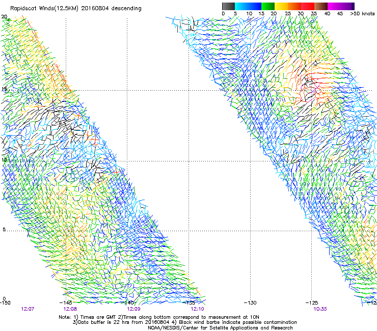Click the '35' label under the color bar
This screenshot has height=331, width=377.
tap(314, 13)
